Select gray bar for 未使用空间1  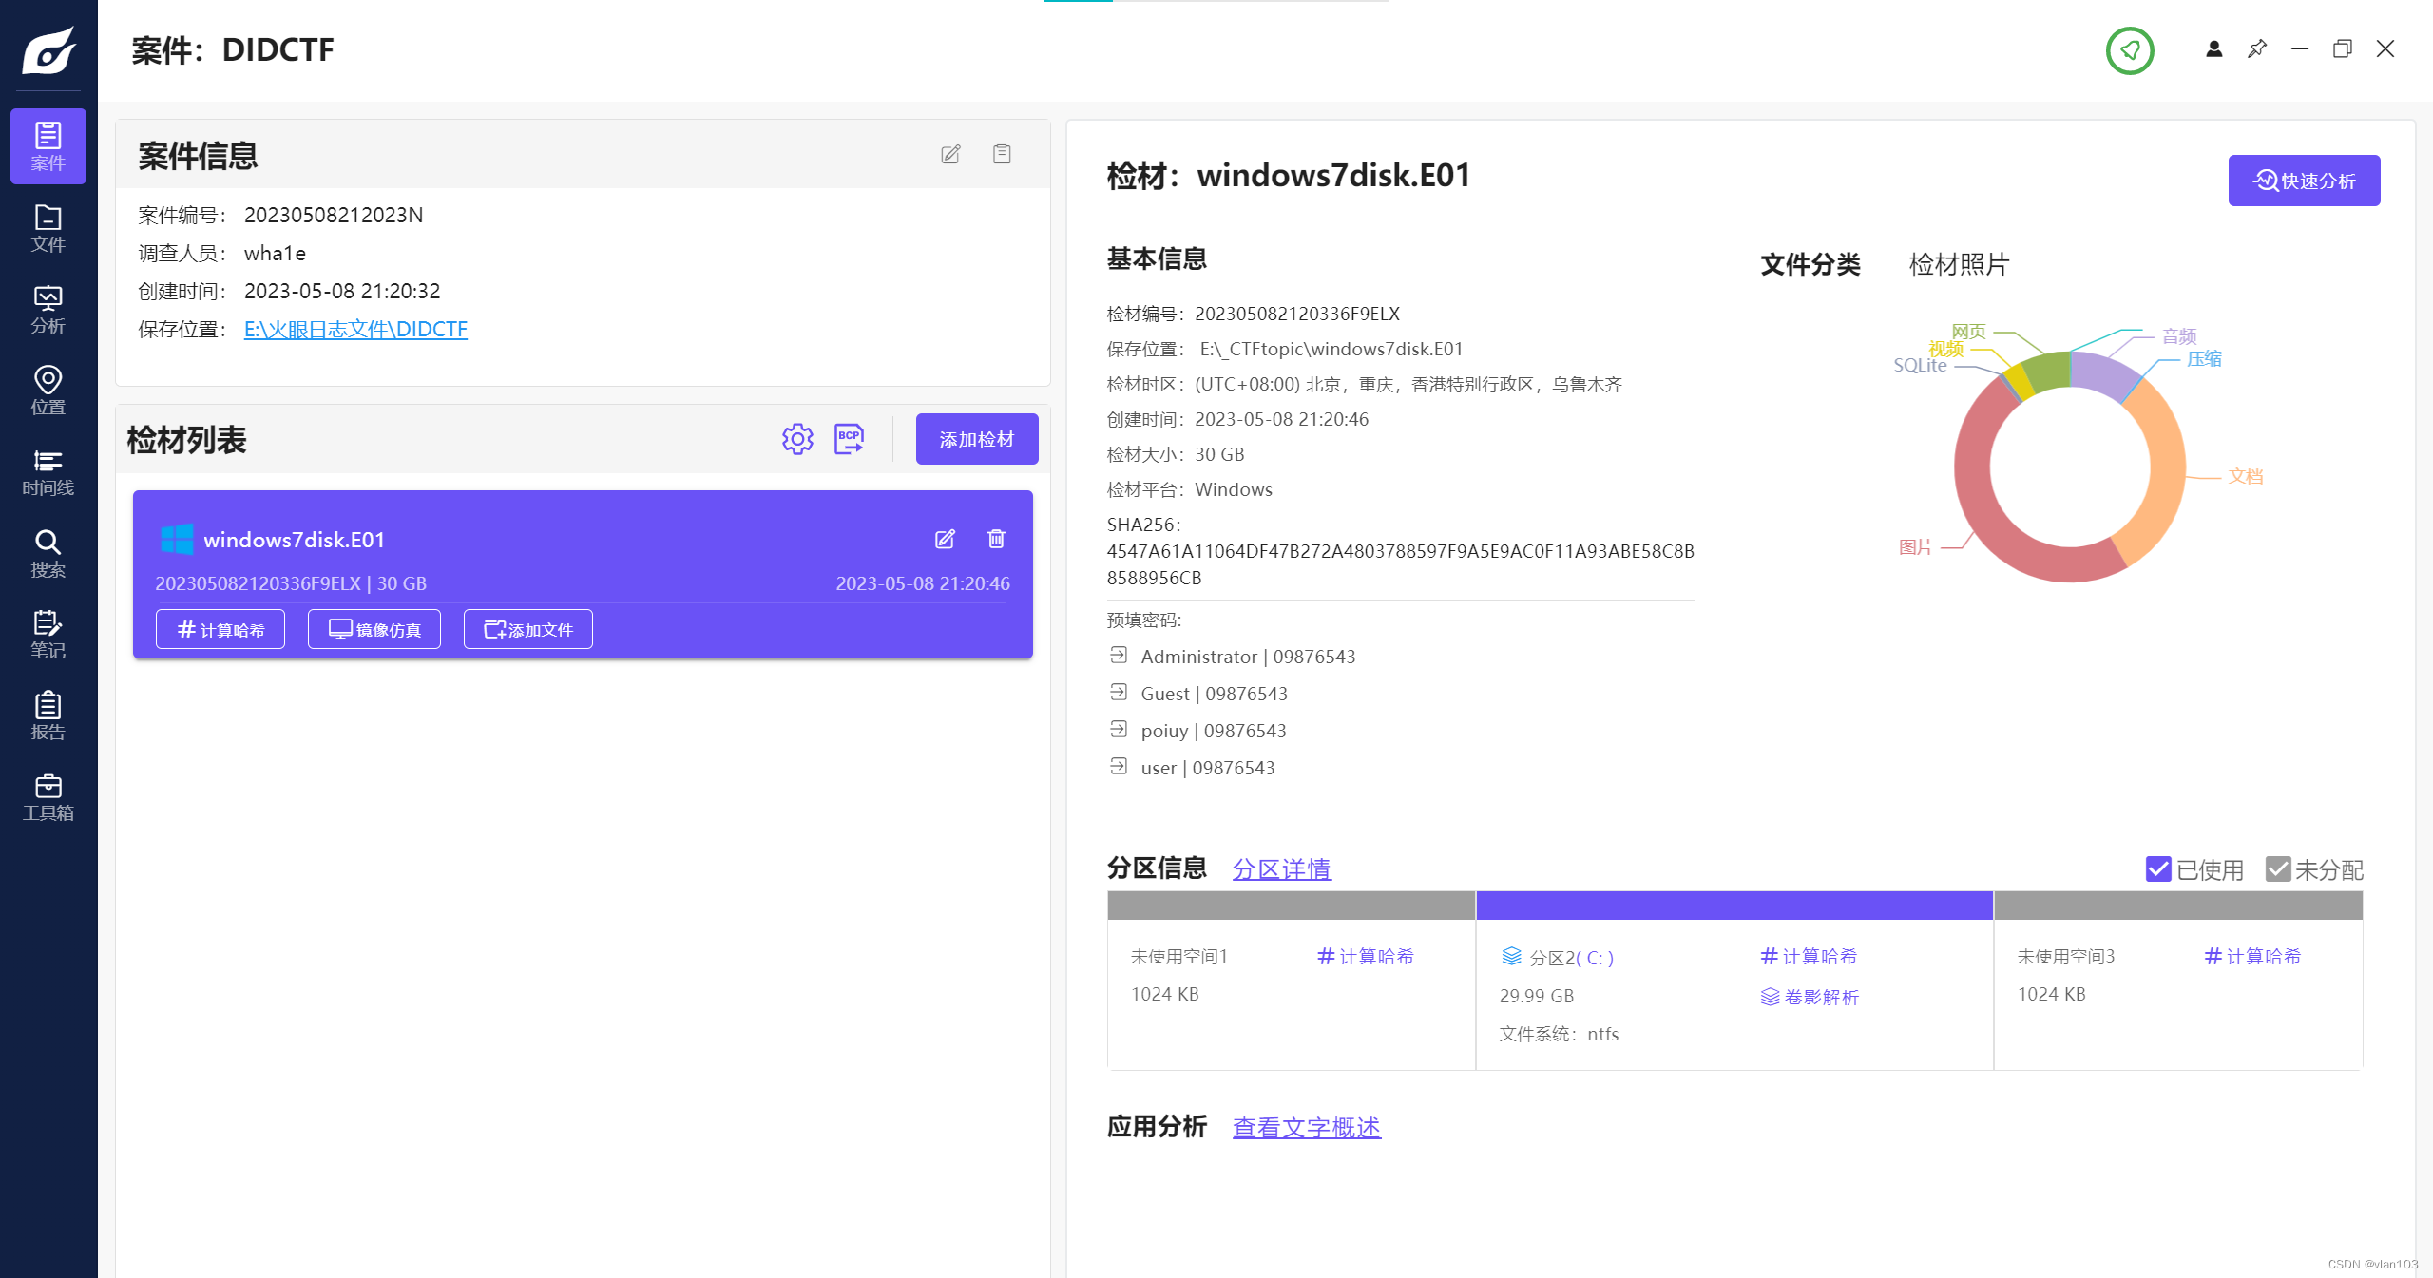1291,906
